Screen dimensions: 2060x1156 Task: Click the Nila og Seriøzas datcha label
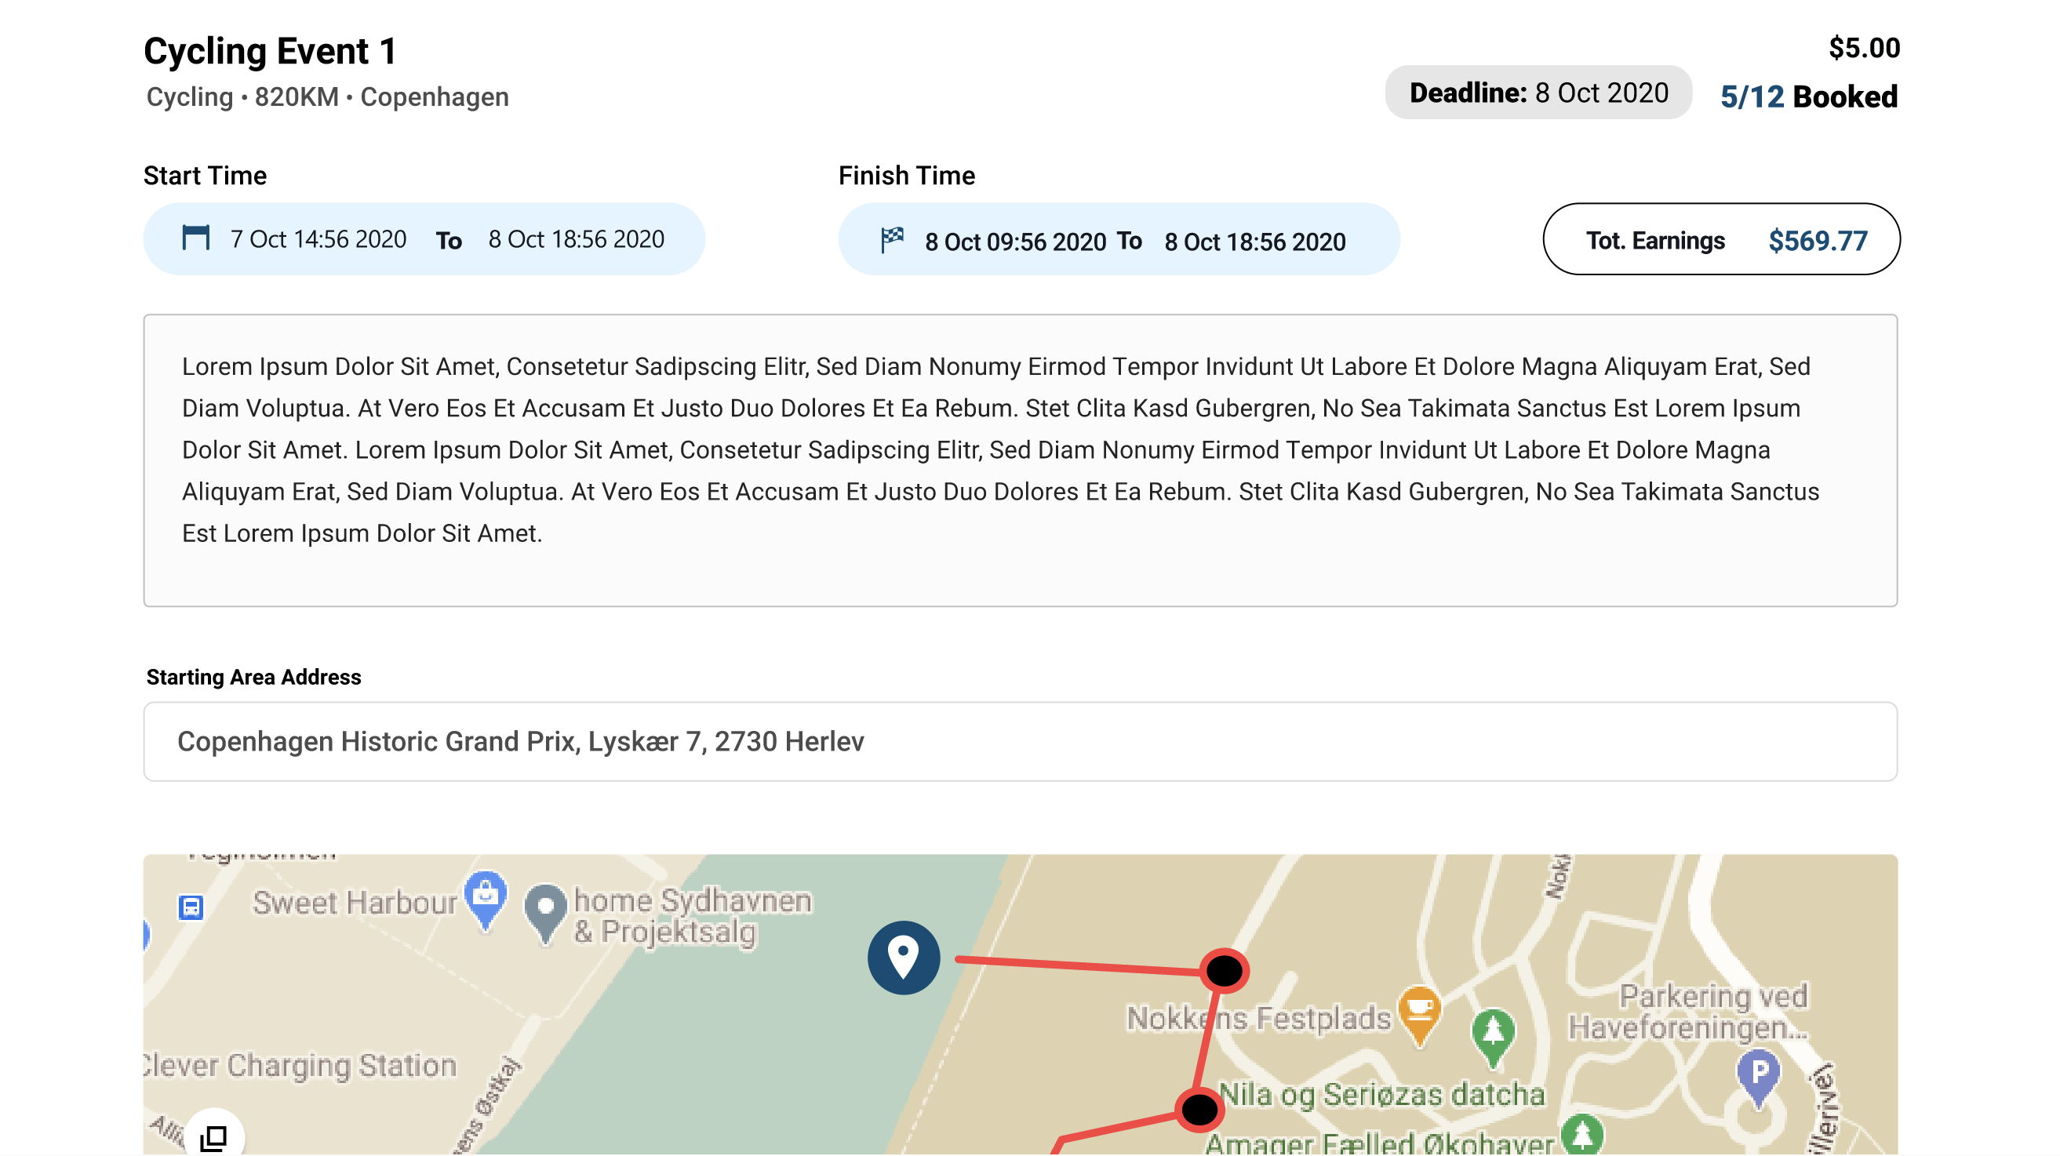coord(1382,1095)
